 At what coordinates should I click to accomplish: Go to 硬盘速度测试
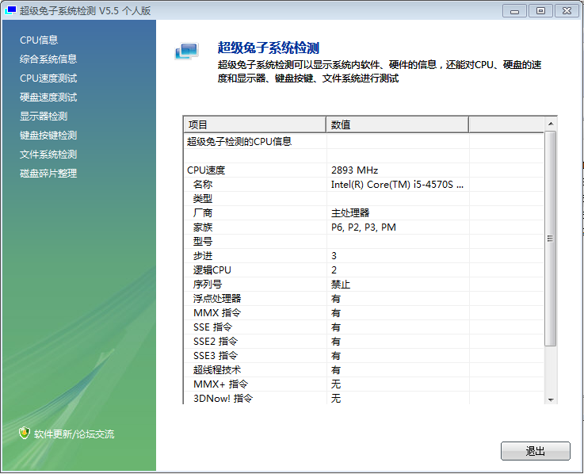[x=48, y=97]
